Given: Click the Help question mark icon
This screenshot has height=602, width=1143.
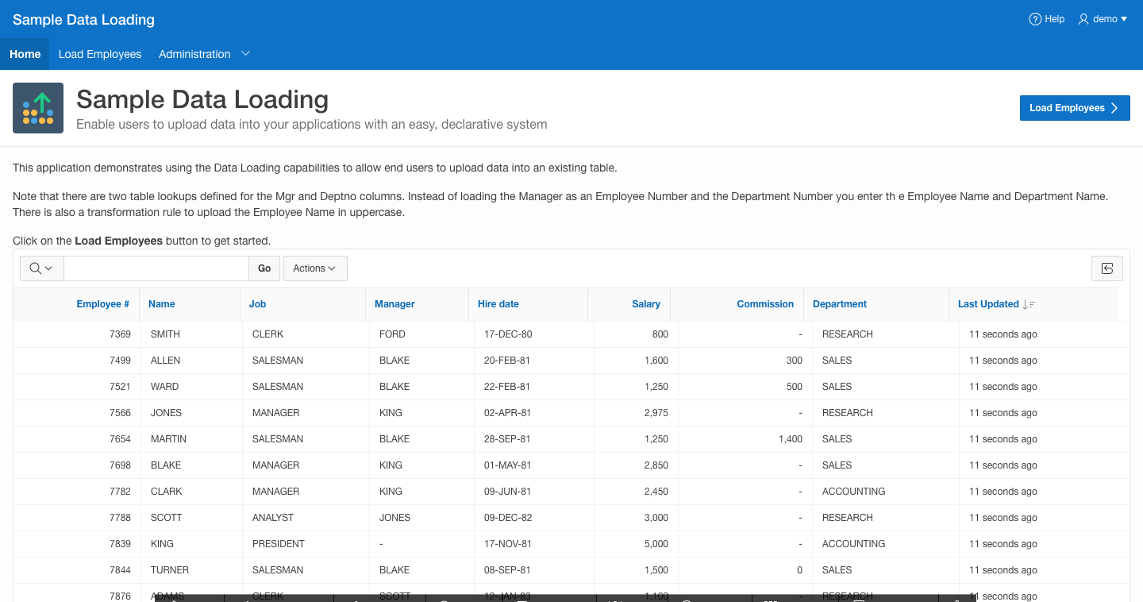Looking at the screenshot, I should coord(1035,19).
